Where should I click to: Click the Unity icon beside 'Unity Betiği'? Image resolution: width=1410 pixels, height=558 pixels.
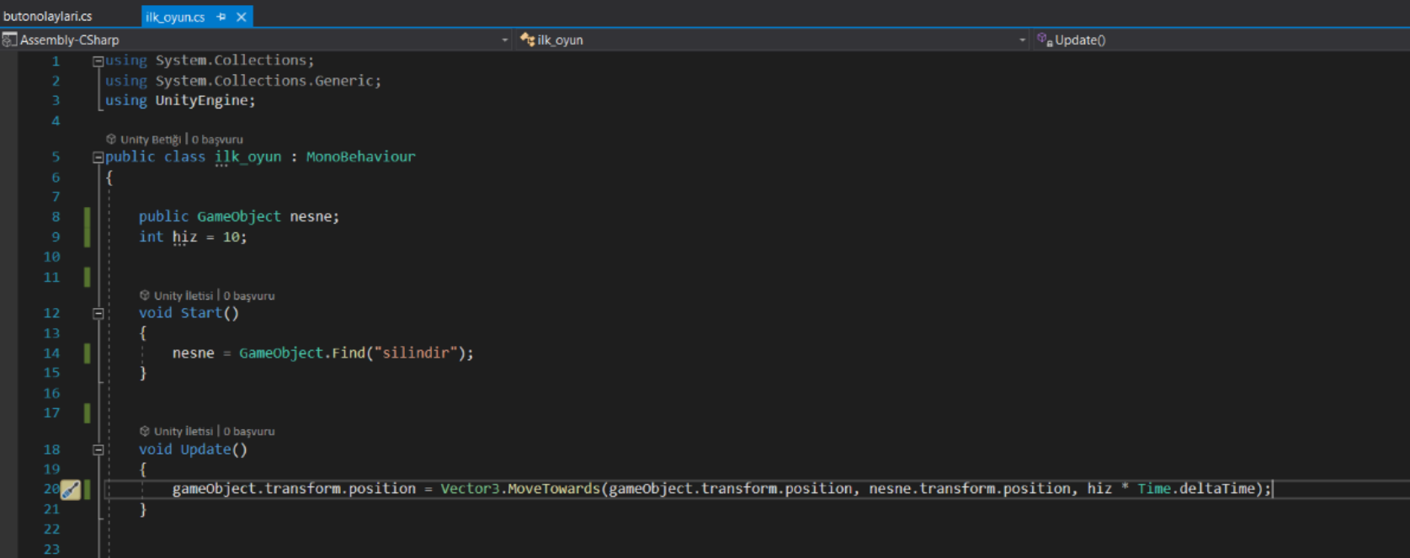111,139
